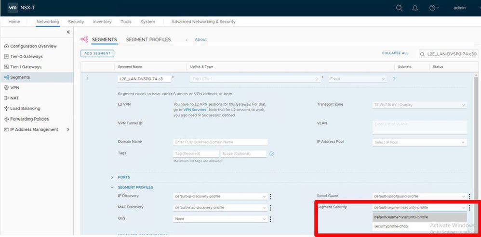
Task: Open Segment Security profile three-dot menu
Action: click(x=469, y=208)
